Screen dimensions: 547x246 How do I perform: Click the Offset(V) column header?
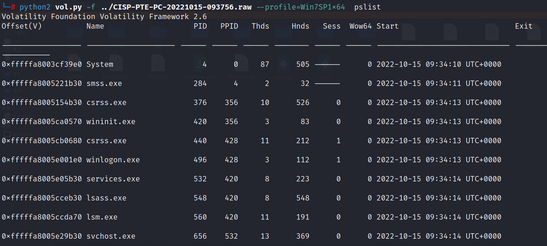(x=22, y=26)
